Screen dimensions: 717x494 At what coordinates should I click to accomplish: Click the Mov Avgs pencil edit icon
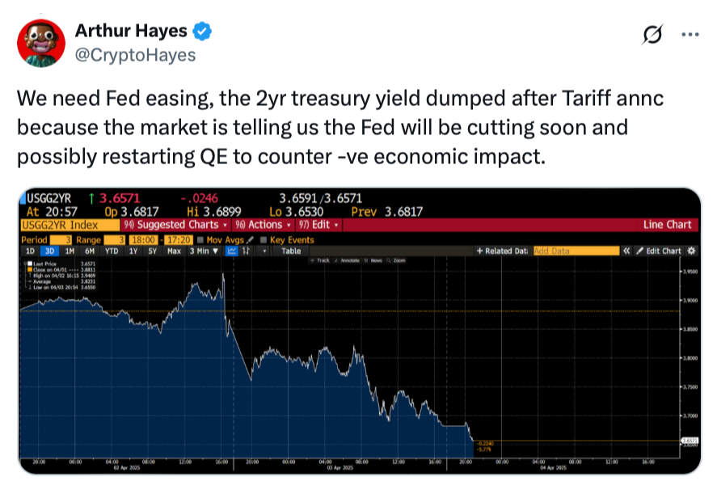click(251, 240)
